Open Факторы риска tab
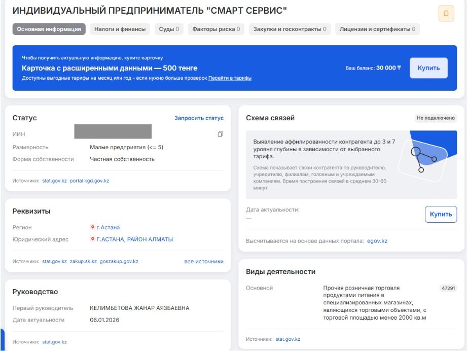Screen dimensions: 467x351 [216, 29]
